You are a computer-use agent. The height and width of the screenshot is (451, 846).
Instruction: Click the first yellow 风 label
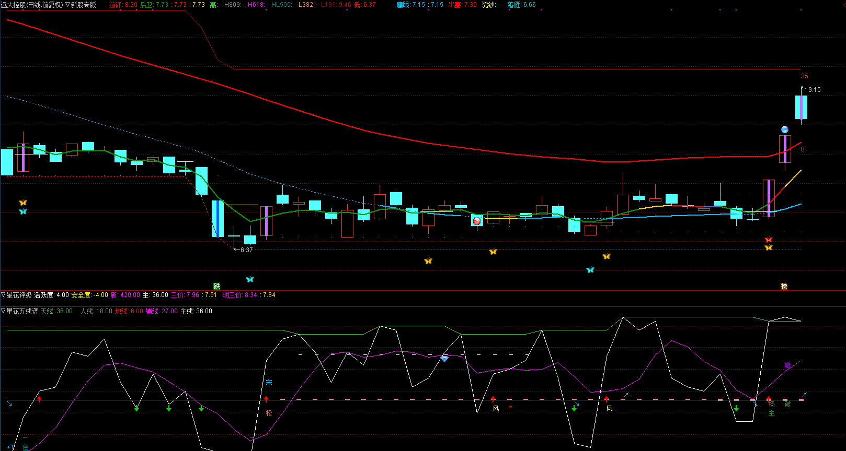coord(496,408)
